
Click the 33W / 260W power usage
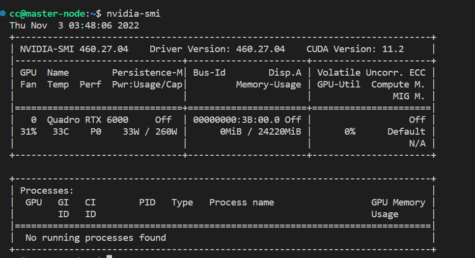[150, 132]
